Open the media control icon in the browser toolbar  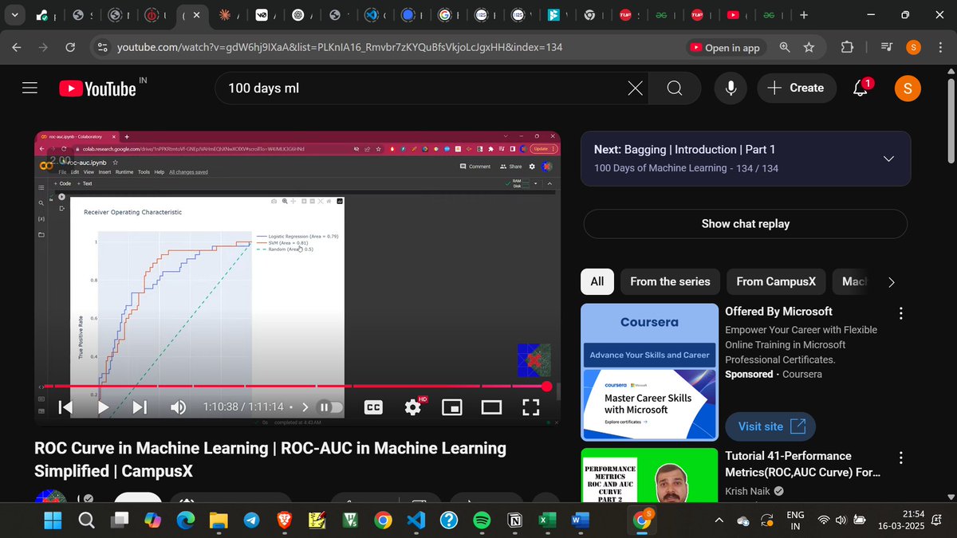[885, 48]
